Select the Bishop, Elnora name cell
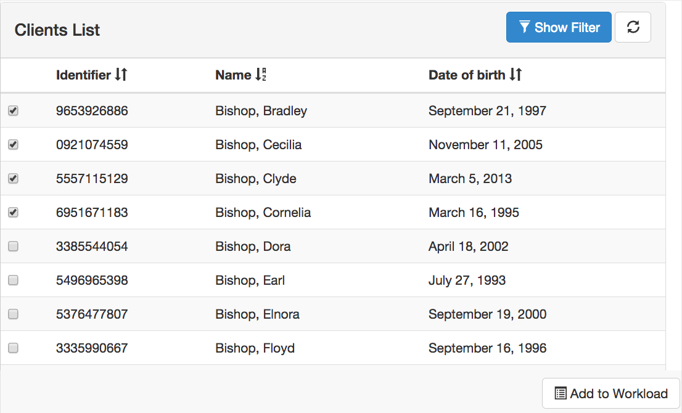The image size is (682, 413). pos(258,314)
